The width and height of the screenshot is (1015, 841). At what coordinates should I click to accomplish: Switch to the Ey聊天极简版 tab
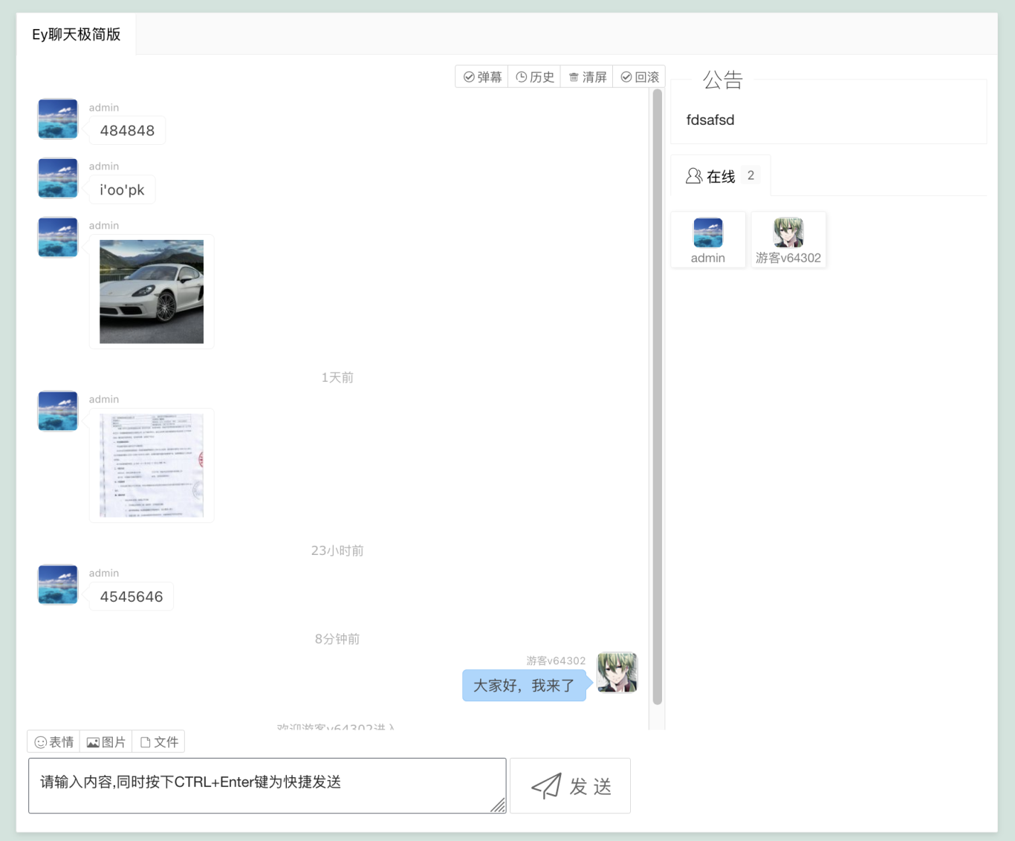pyautogui.click(x=76, y=35)
